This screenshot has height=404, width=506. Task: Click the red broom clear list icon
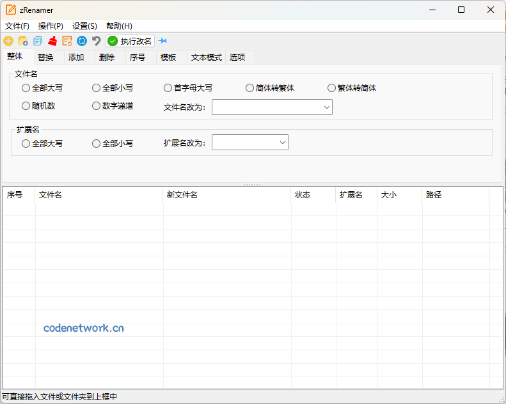pyautogui.click(x=52, y=41)
